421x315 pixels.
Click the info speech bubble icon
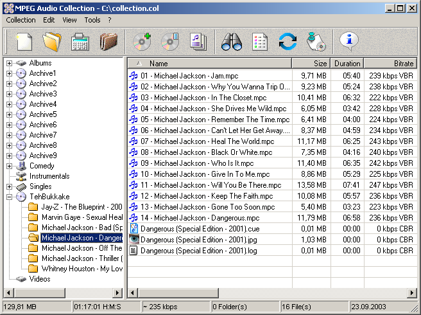349,42
